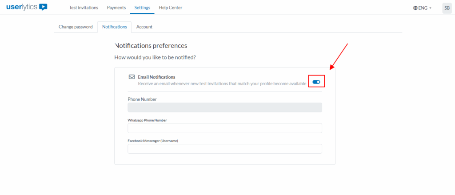Click the greyed-out Phone Number field
The image size is (455, 195).
(x=224, y=107)
